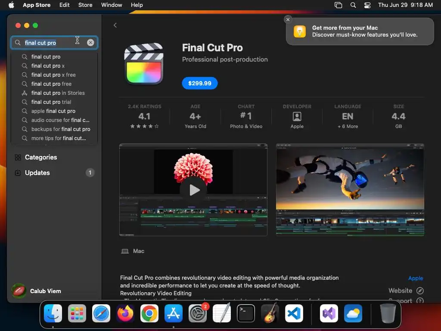Screen dimensions: 441x331
Task: Open Trash from the dock
Action: (388, 313)
